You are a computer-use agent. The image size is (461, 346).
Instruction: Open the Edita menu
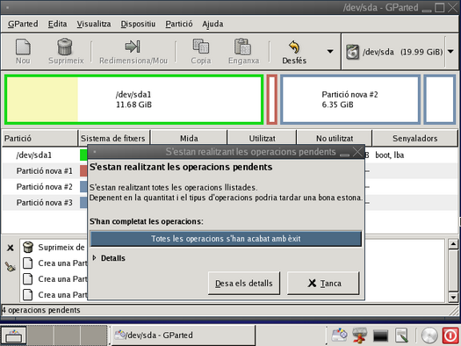[x=57, y=24]
